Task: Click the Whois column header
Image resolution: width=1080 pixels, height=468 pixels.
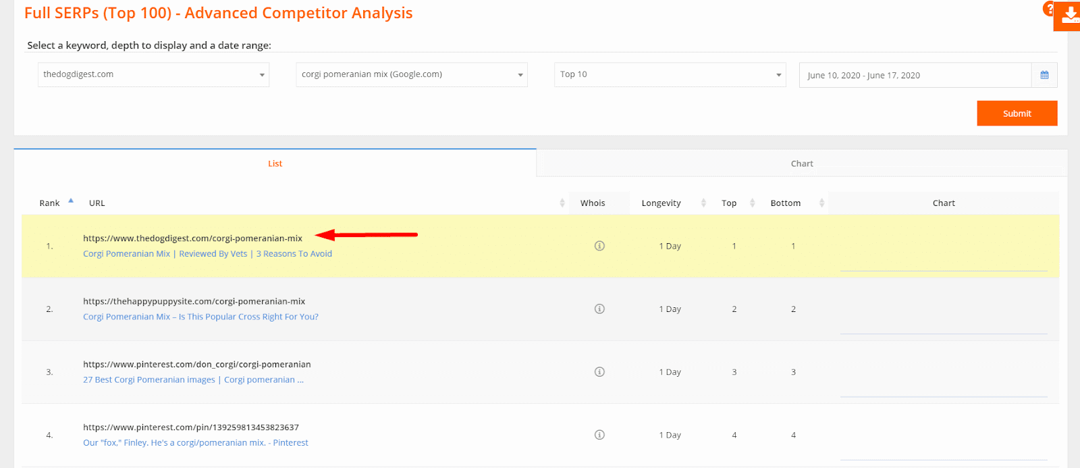Action: pyautogui.click(x=593, y=203)
